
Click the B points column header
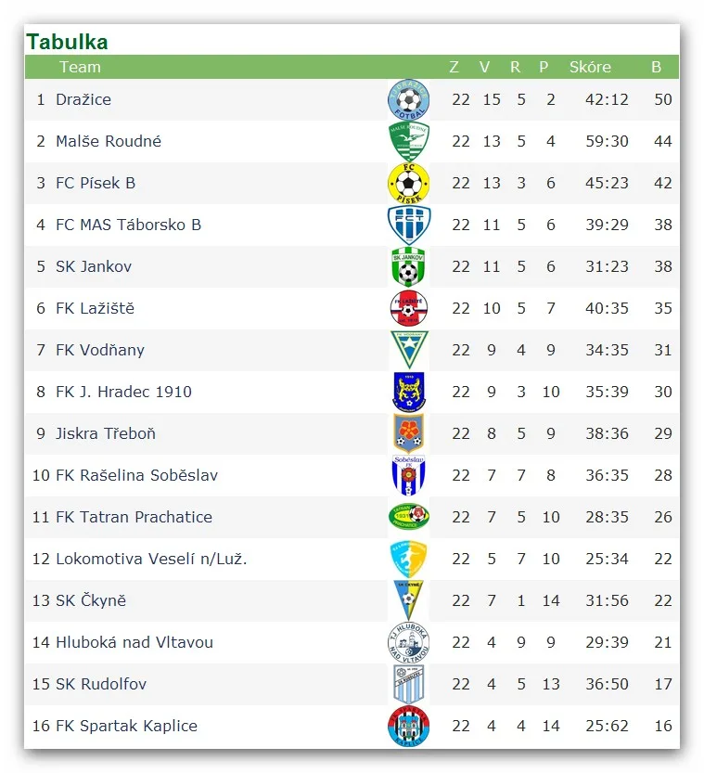656,67
